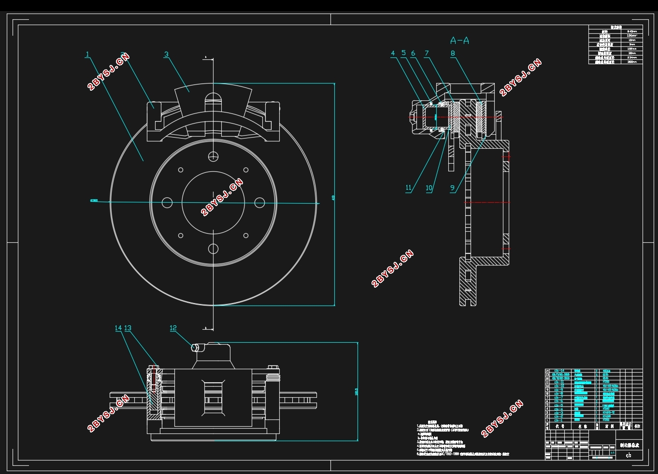Click callout number 10 below section view
Image resolution: width=658 pixels, height=474 pixels.
[429, 188]
